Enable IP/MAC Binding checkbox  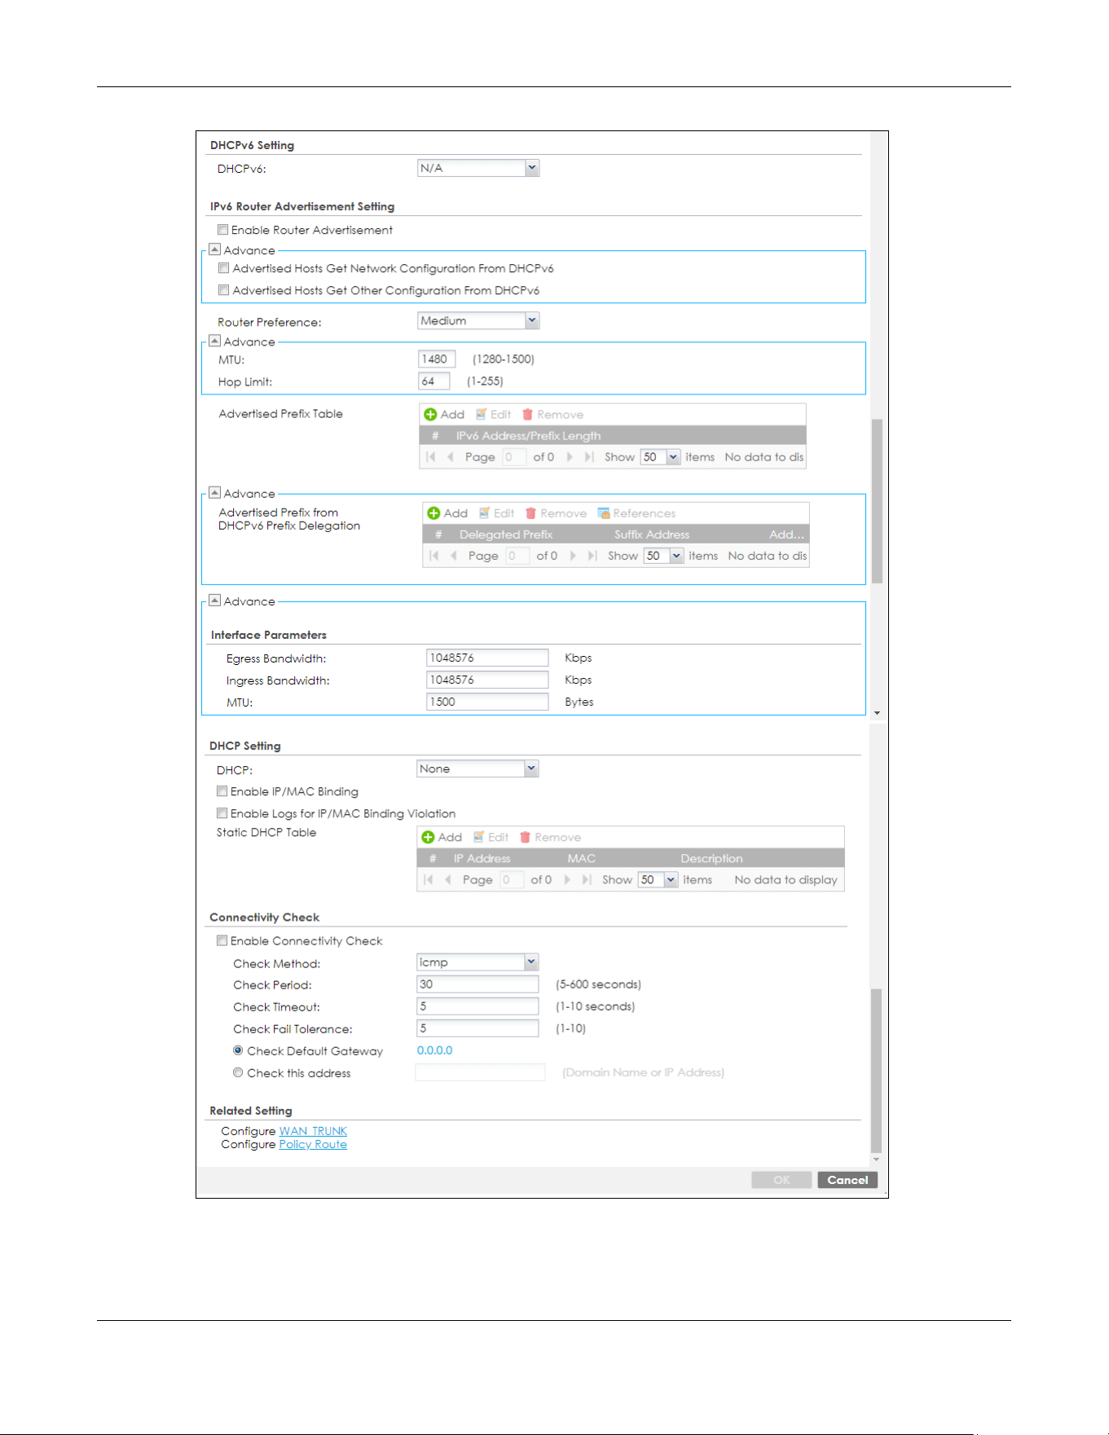[x=222, y=791]
